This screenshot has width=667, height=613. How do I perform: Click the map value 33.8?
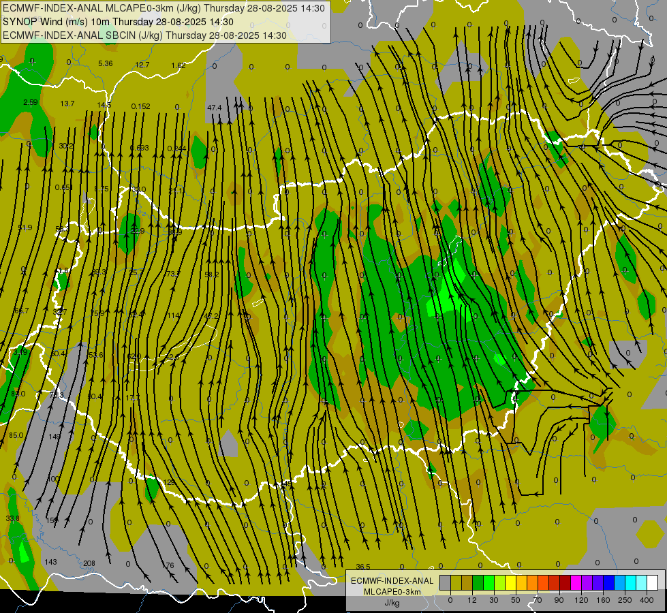[13, 518]
